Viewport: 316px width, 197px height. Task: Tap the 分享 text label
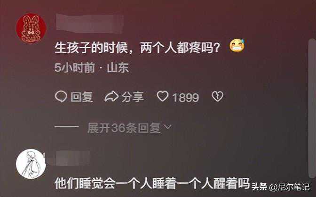(x=133, y=97)
